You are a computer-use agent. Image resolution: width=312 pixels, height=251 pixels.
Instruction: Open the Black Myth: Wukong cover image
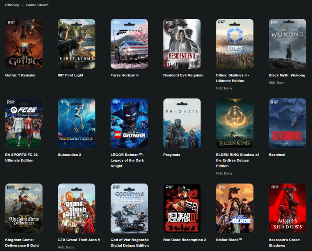point(287,44)
